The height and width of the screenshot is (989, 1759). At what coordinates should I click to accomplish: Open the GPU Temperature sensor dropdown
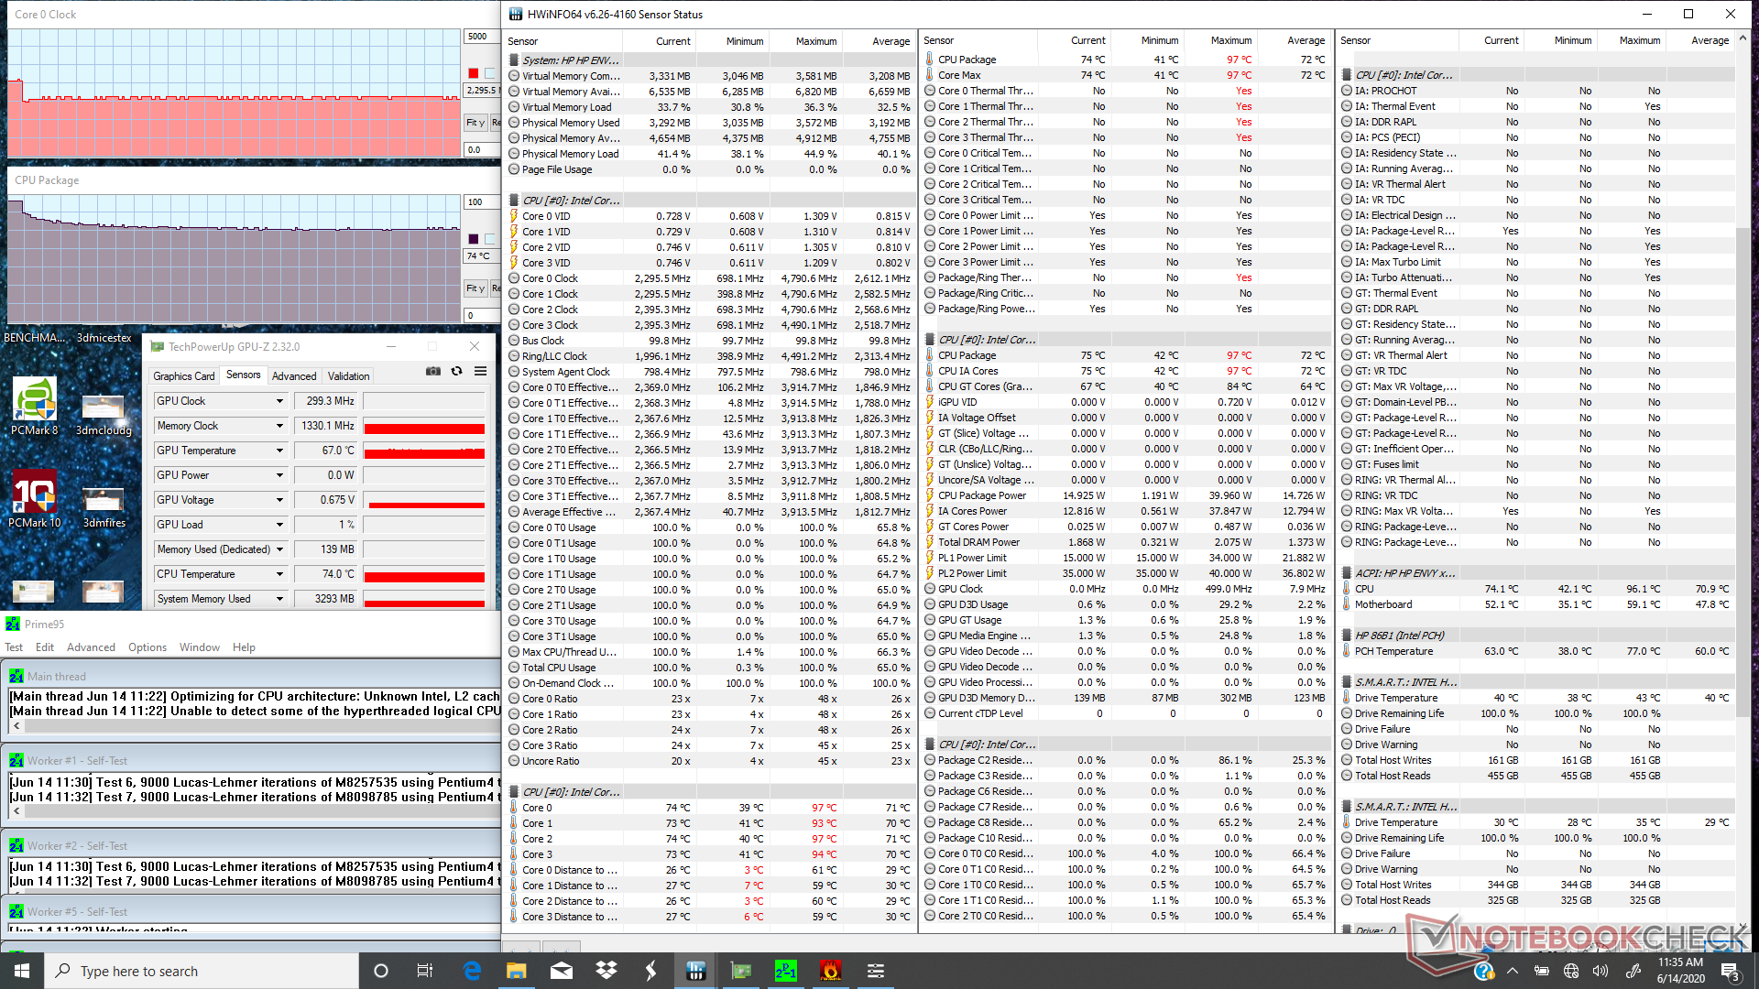[x=279, y=451]
